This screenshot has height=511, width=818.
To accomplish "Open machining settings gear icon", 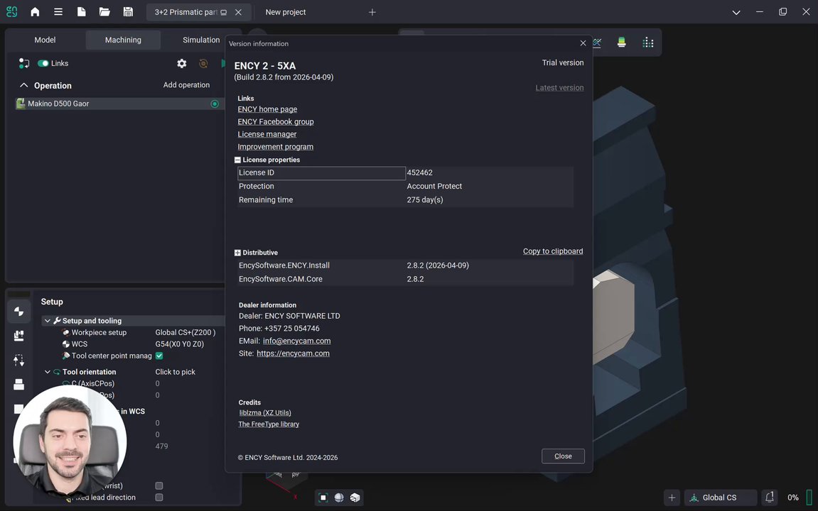I will click(181, 63).
